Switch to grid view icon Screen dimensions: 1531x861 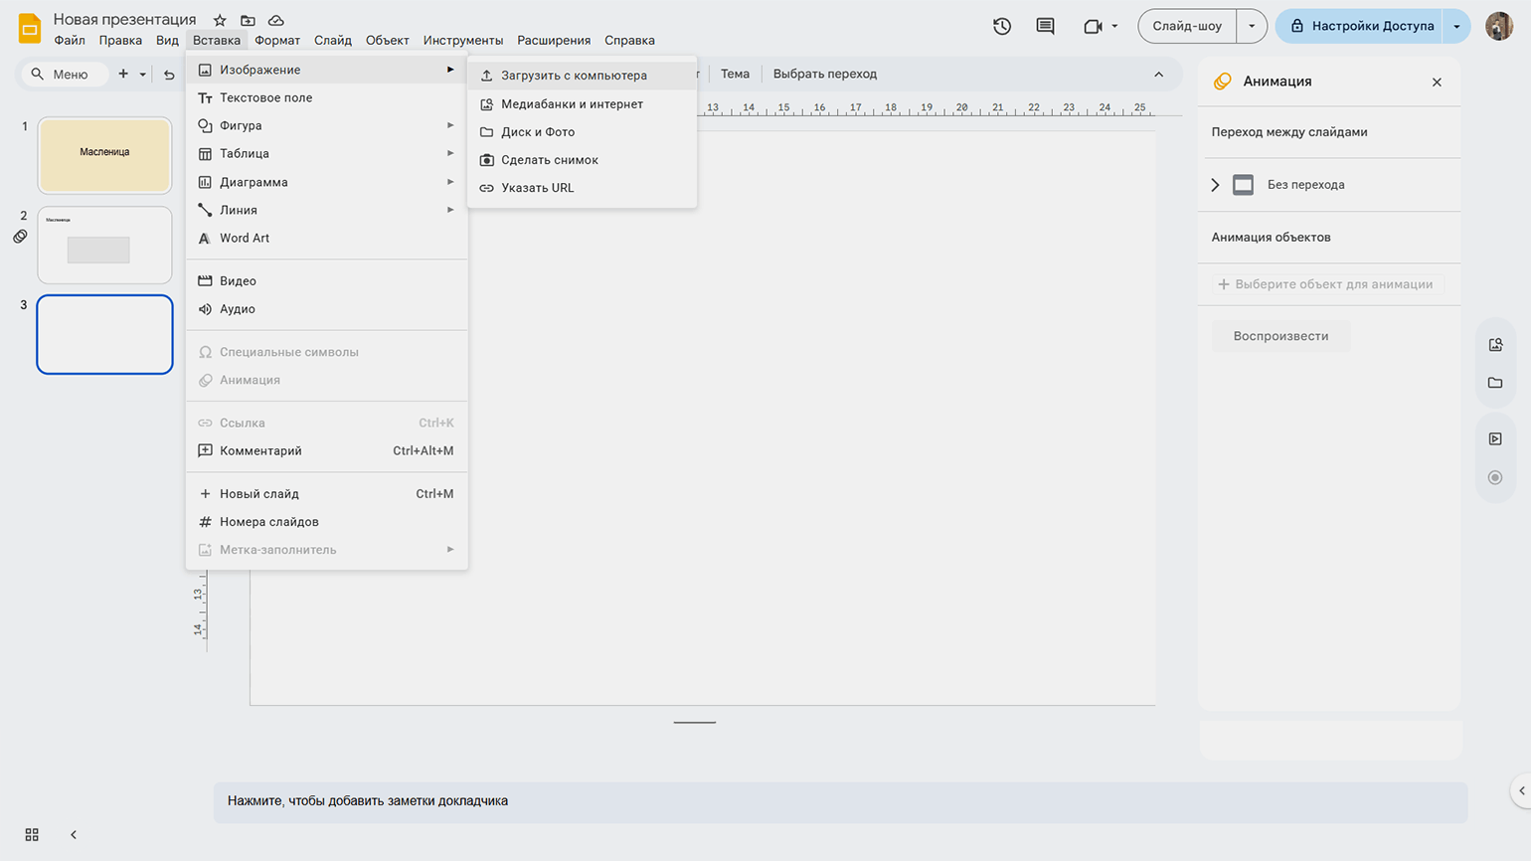[32, 835]
